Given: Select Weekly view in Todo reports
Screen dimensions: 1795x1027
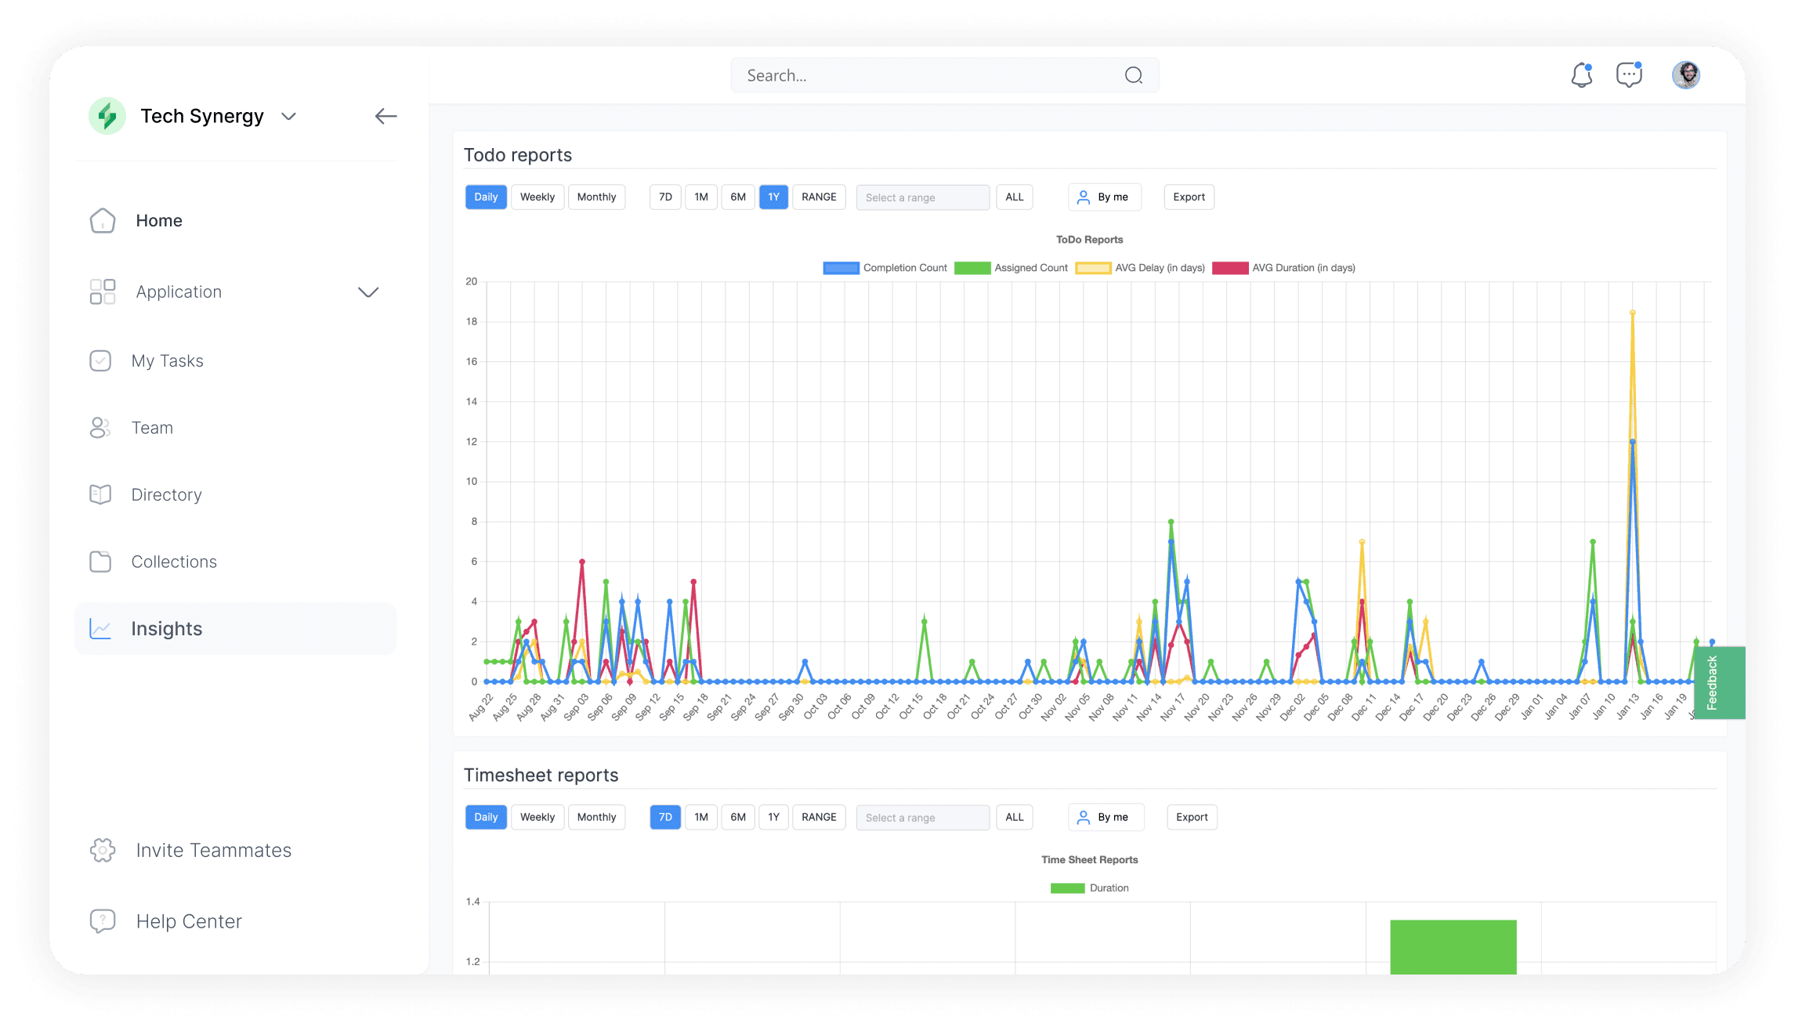Looking at the screenshot, I should (537, 197).
